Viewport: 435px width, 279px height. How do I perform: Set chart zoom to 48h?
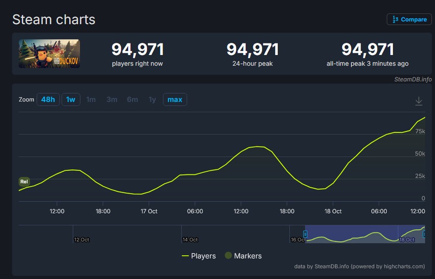click(x=48, y=100)
